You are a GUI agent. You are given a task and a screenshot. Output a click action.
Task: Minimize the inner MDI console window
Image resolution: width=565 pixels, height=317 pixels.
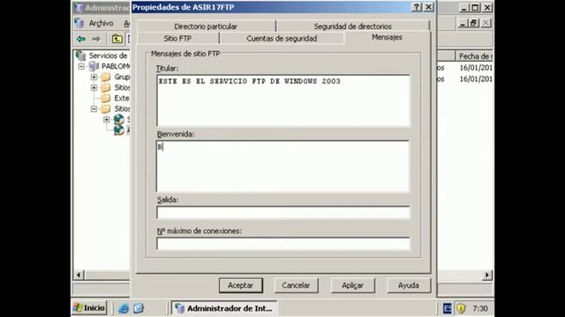coord(463,24)
